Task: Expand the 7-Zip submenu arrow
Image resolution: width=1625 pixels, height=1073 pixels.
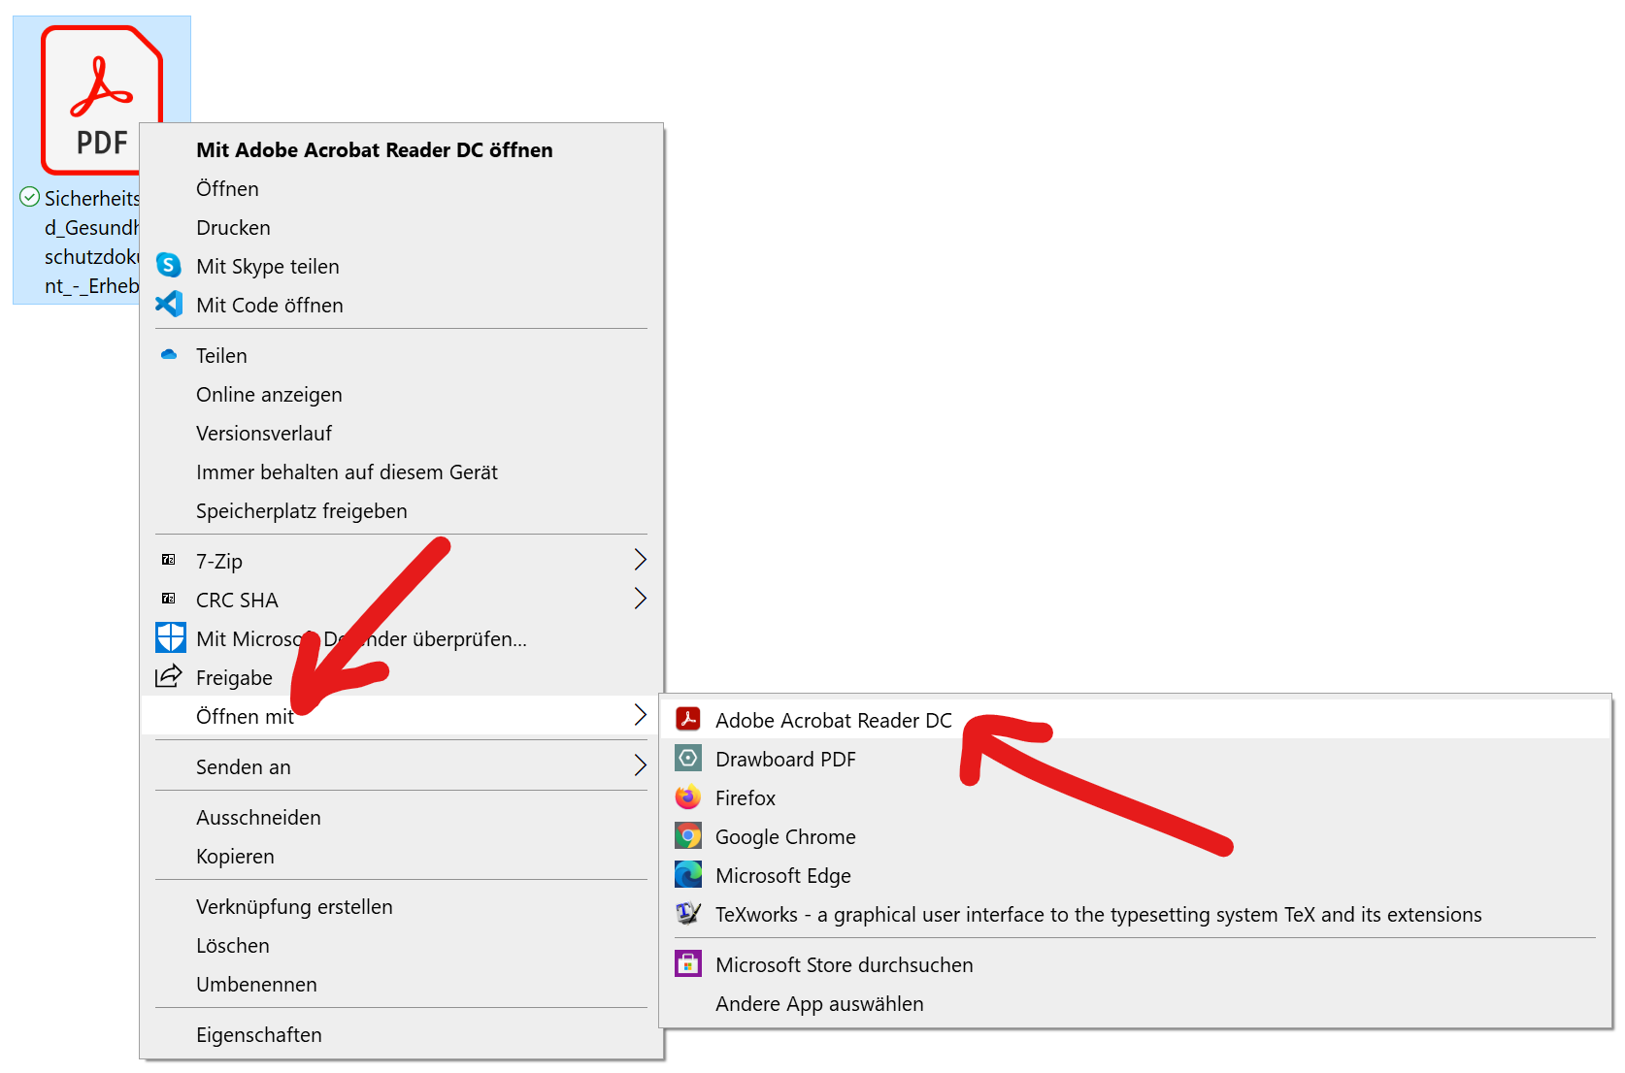Action: pos(640,560)
